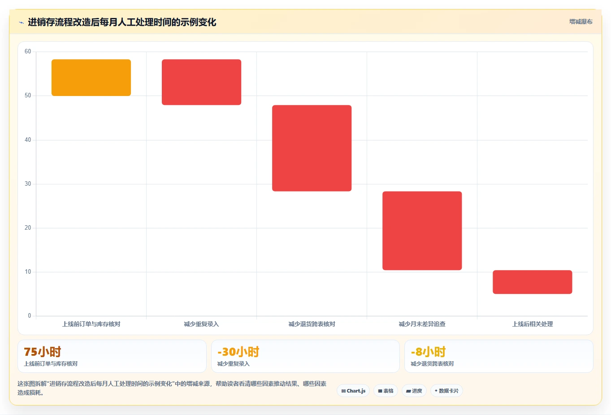Click the y-axis value 0
Screen dimensions: 611x415
(x=30, y=316)
